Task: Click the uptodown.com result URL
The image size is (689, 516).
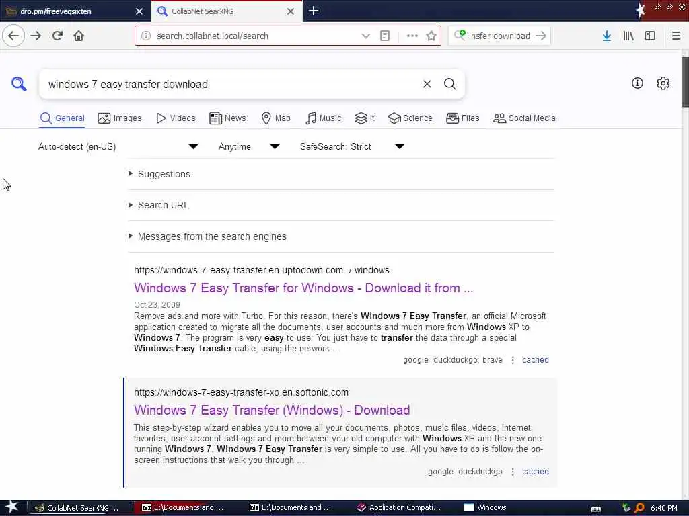Action: point(262,270)
